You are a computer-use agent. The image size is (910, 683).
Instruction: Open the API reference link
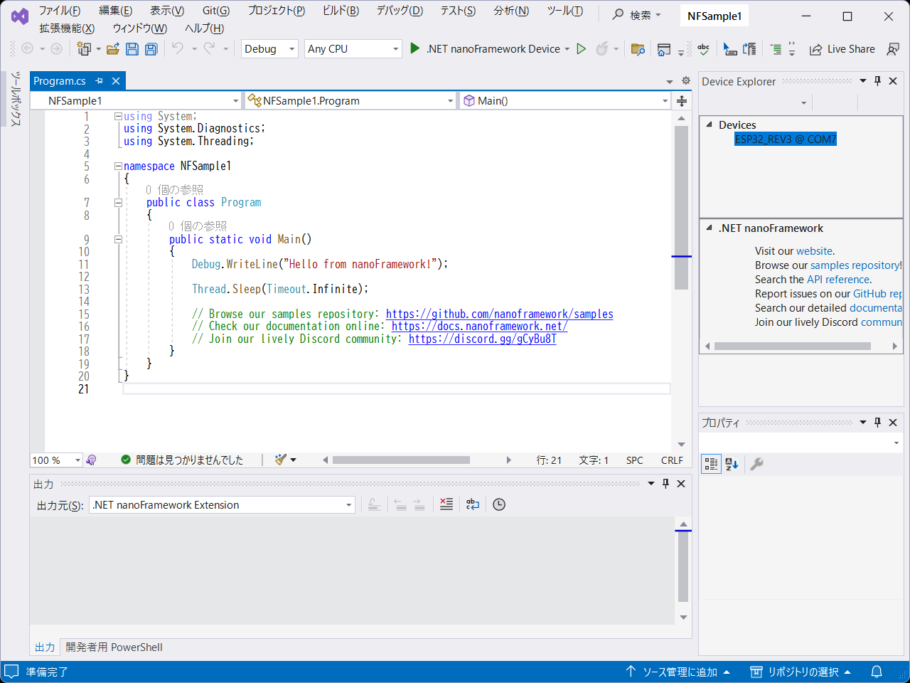click(x=838, y=280)
